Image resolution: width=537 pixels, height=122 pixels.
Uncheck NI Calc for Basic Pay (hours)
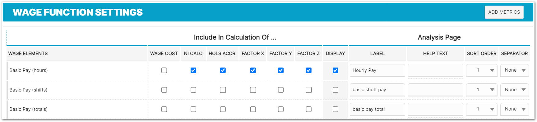[193, 70]
